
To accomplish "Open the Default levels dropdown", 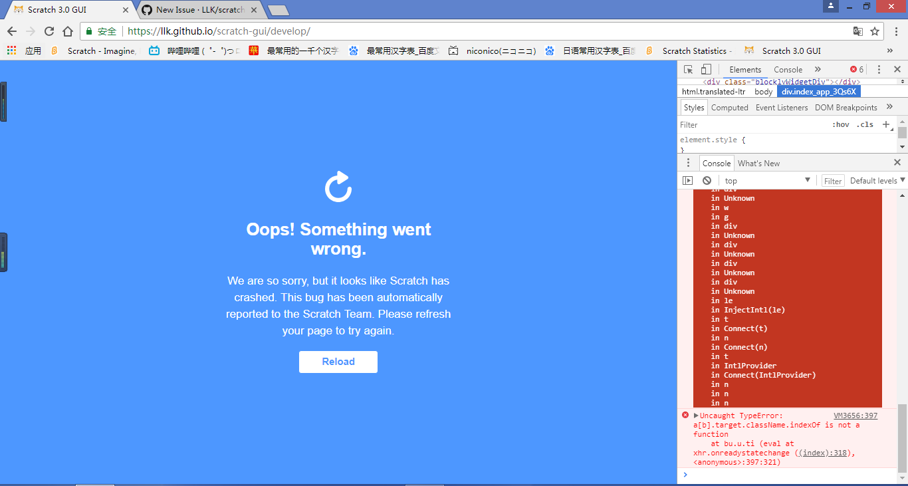I will (875, 180).
